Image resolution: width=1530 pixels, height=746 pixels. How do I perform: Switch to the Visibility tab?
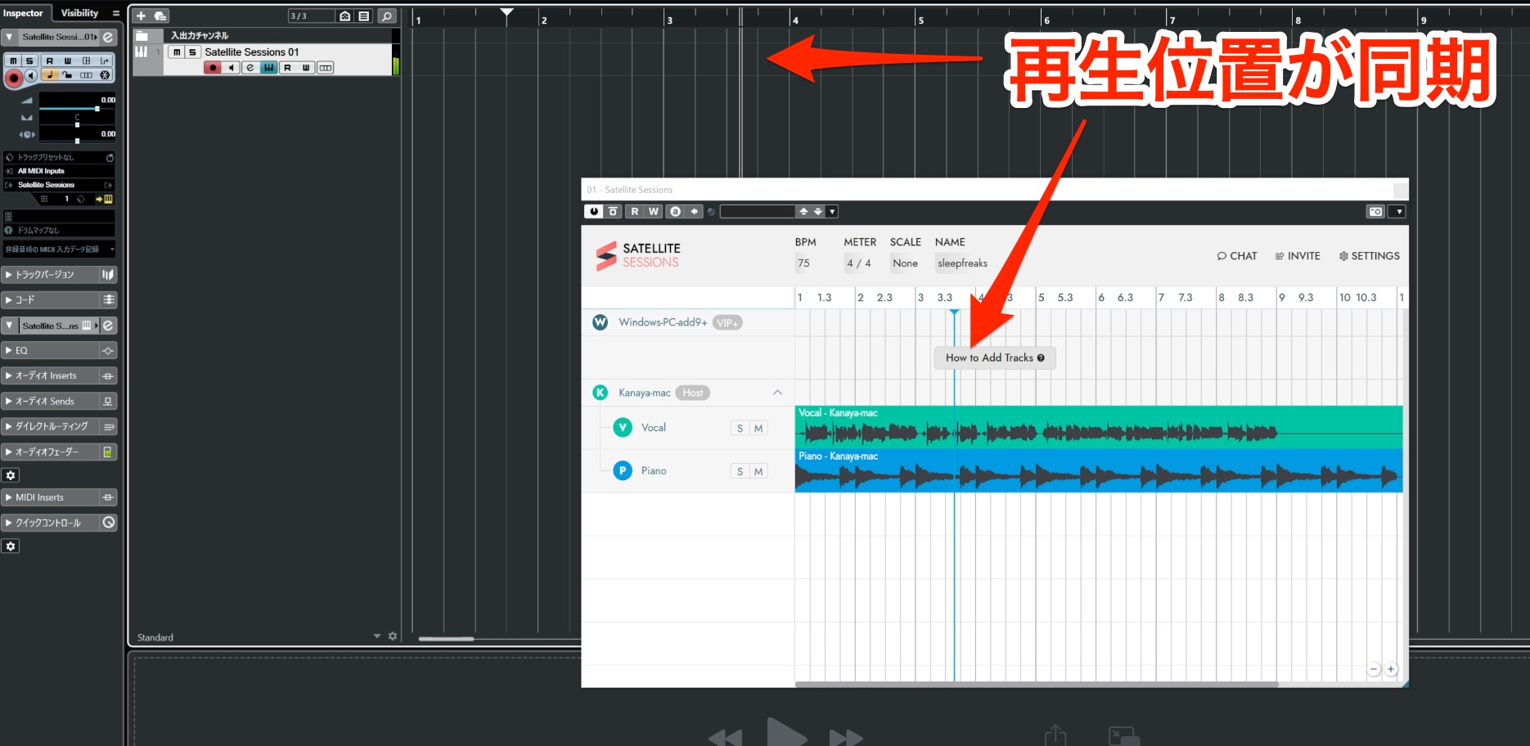(79, 13)
